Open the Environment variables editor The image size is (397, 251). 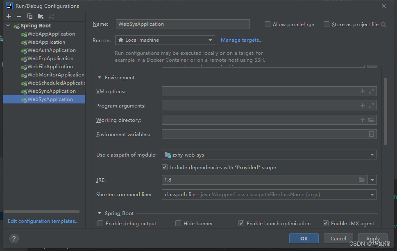372,134
